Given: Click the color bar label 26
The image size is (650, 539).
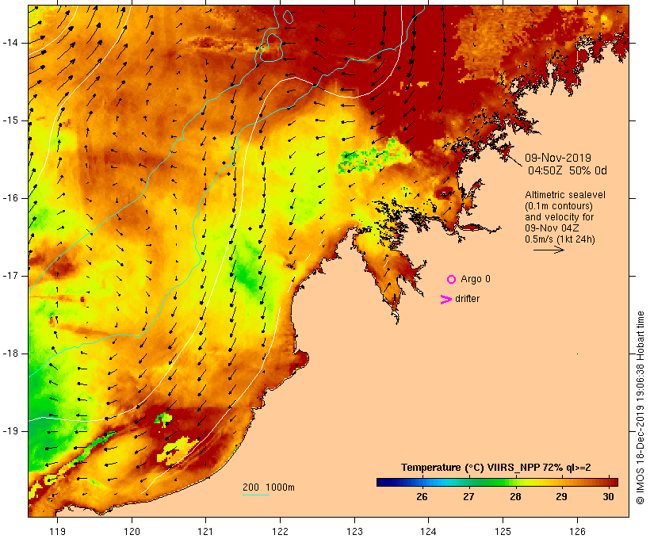Looking at the screenshot, I should coord(422,497).
